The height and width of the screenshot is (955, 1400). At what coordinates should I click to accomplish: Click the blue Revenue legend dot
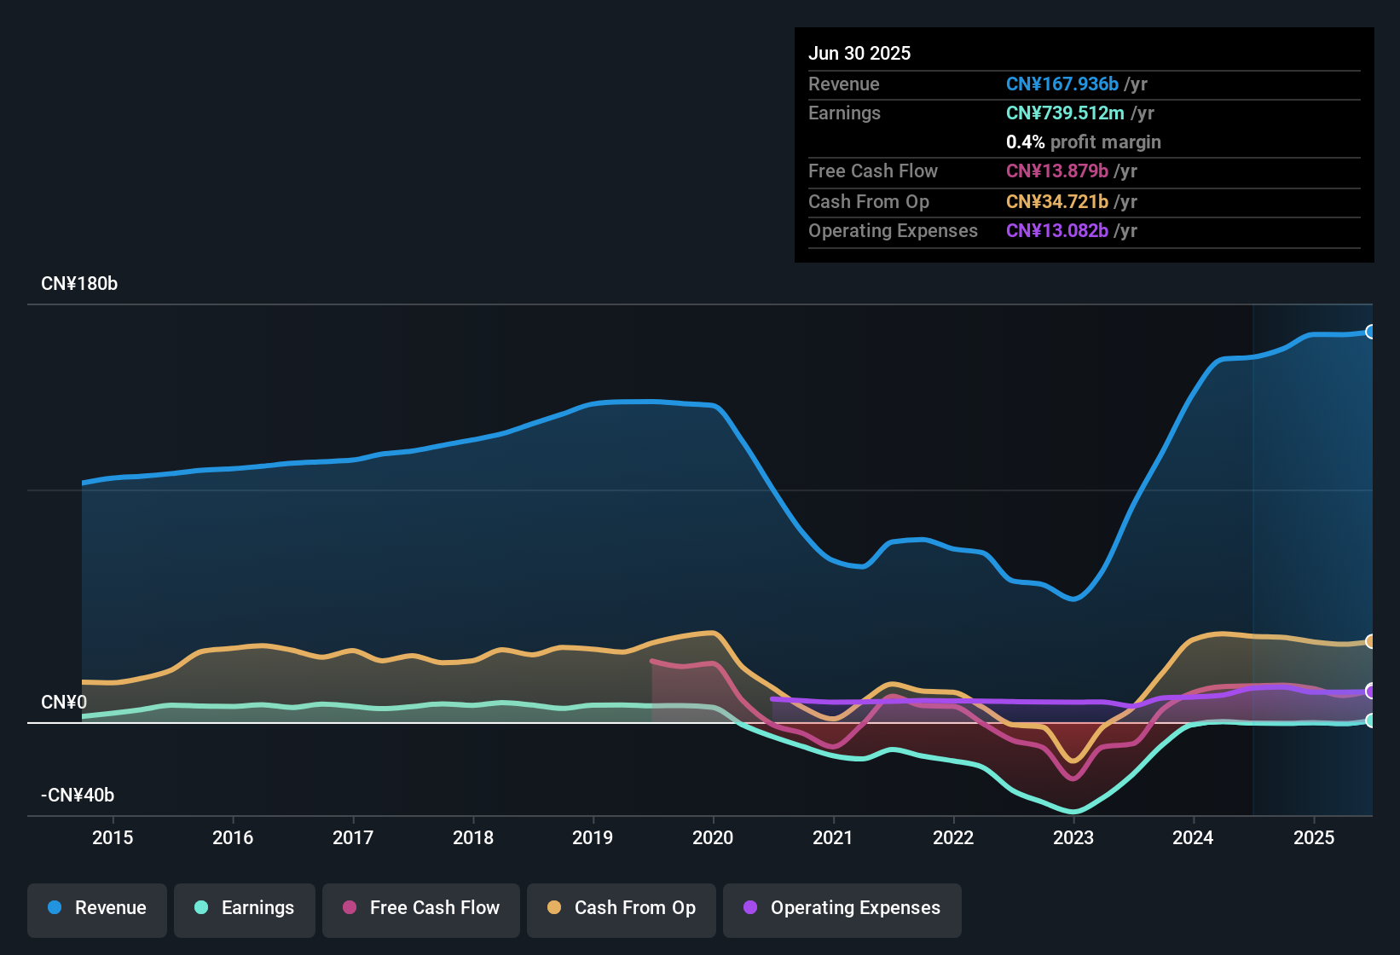click(54, 908)
